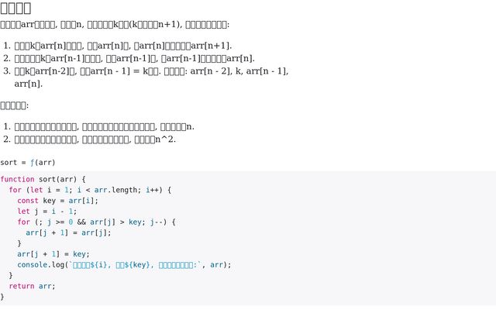Screen dimensions: 496x310
Task: Place cursor on "function sort(arr) {" line
Action: click(43, 179)
